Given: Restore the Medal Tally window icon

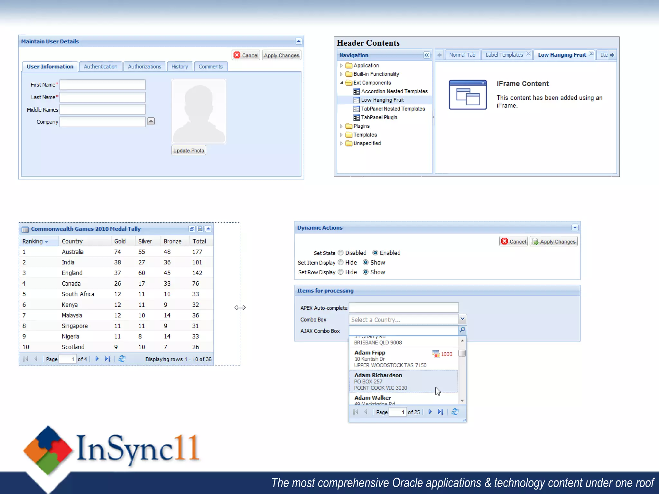Looking at the screenshot, I should [x=192, y=229].
